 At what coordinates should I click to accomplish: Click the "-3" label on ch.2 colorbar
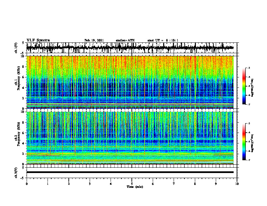[x=248, y=124]
